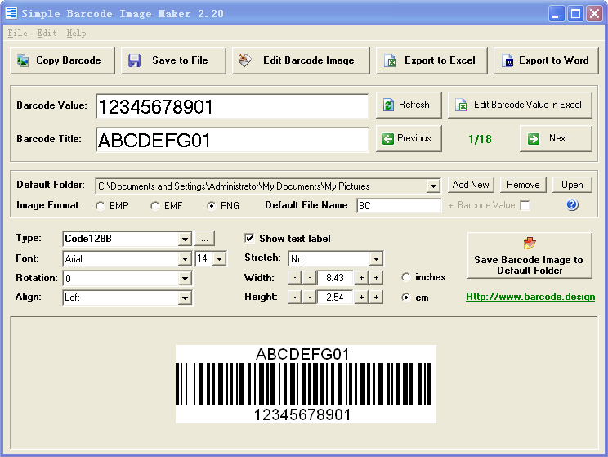Open the font size 14 dropdown
The width and height of the screenshot is (608, 457).
tap(220, 259)
